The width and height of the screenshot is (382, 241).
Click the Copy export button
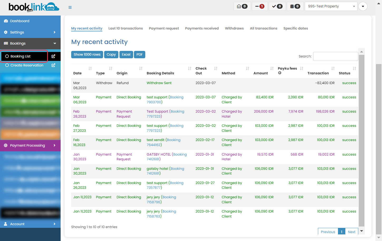click(x=111, y=54)
